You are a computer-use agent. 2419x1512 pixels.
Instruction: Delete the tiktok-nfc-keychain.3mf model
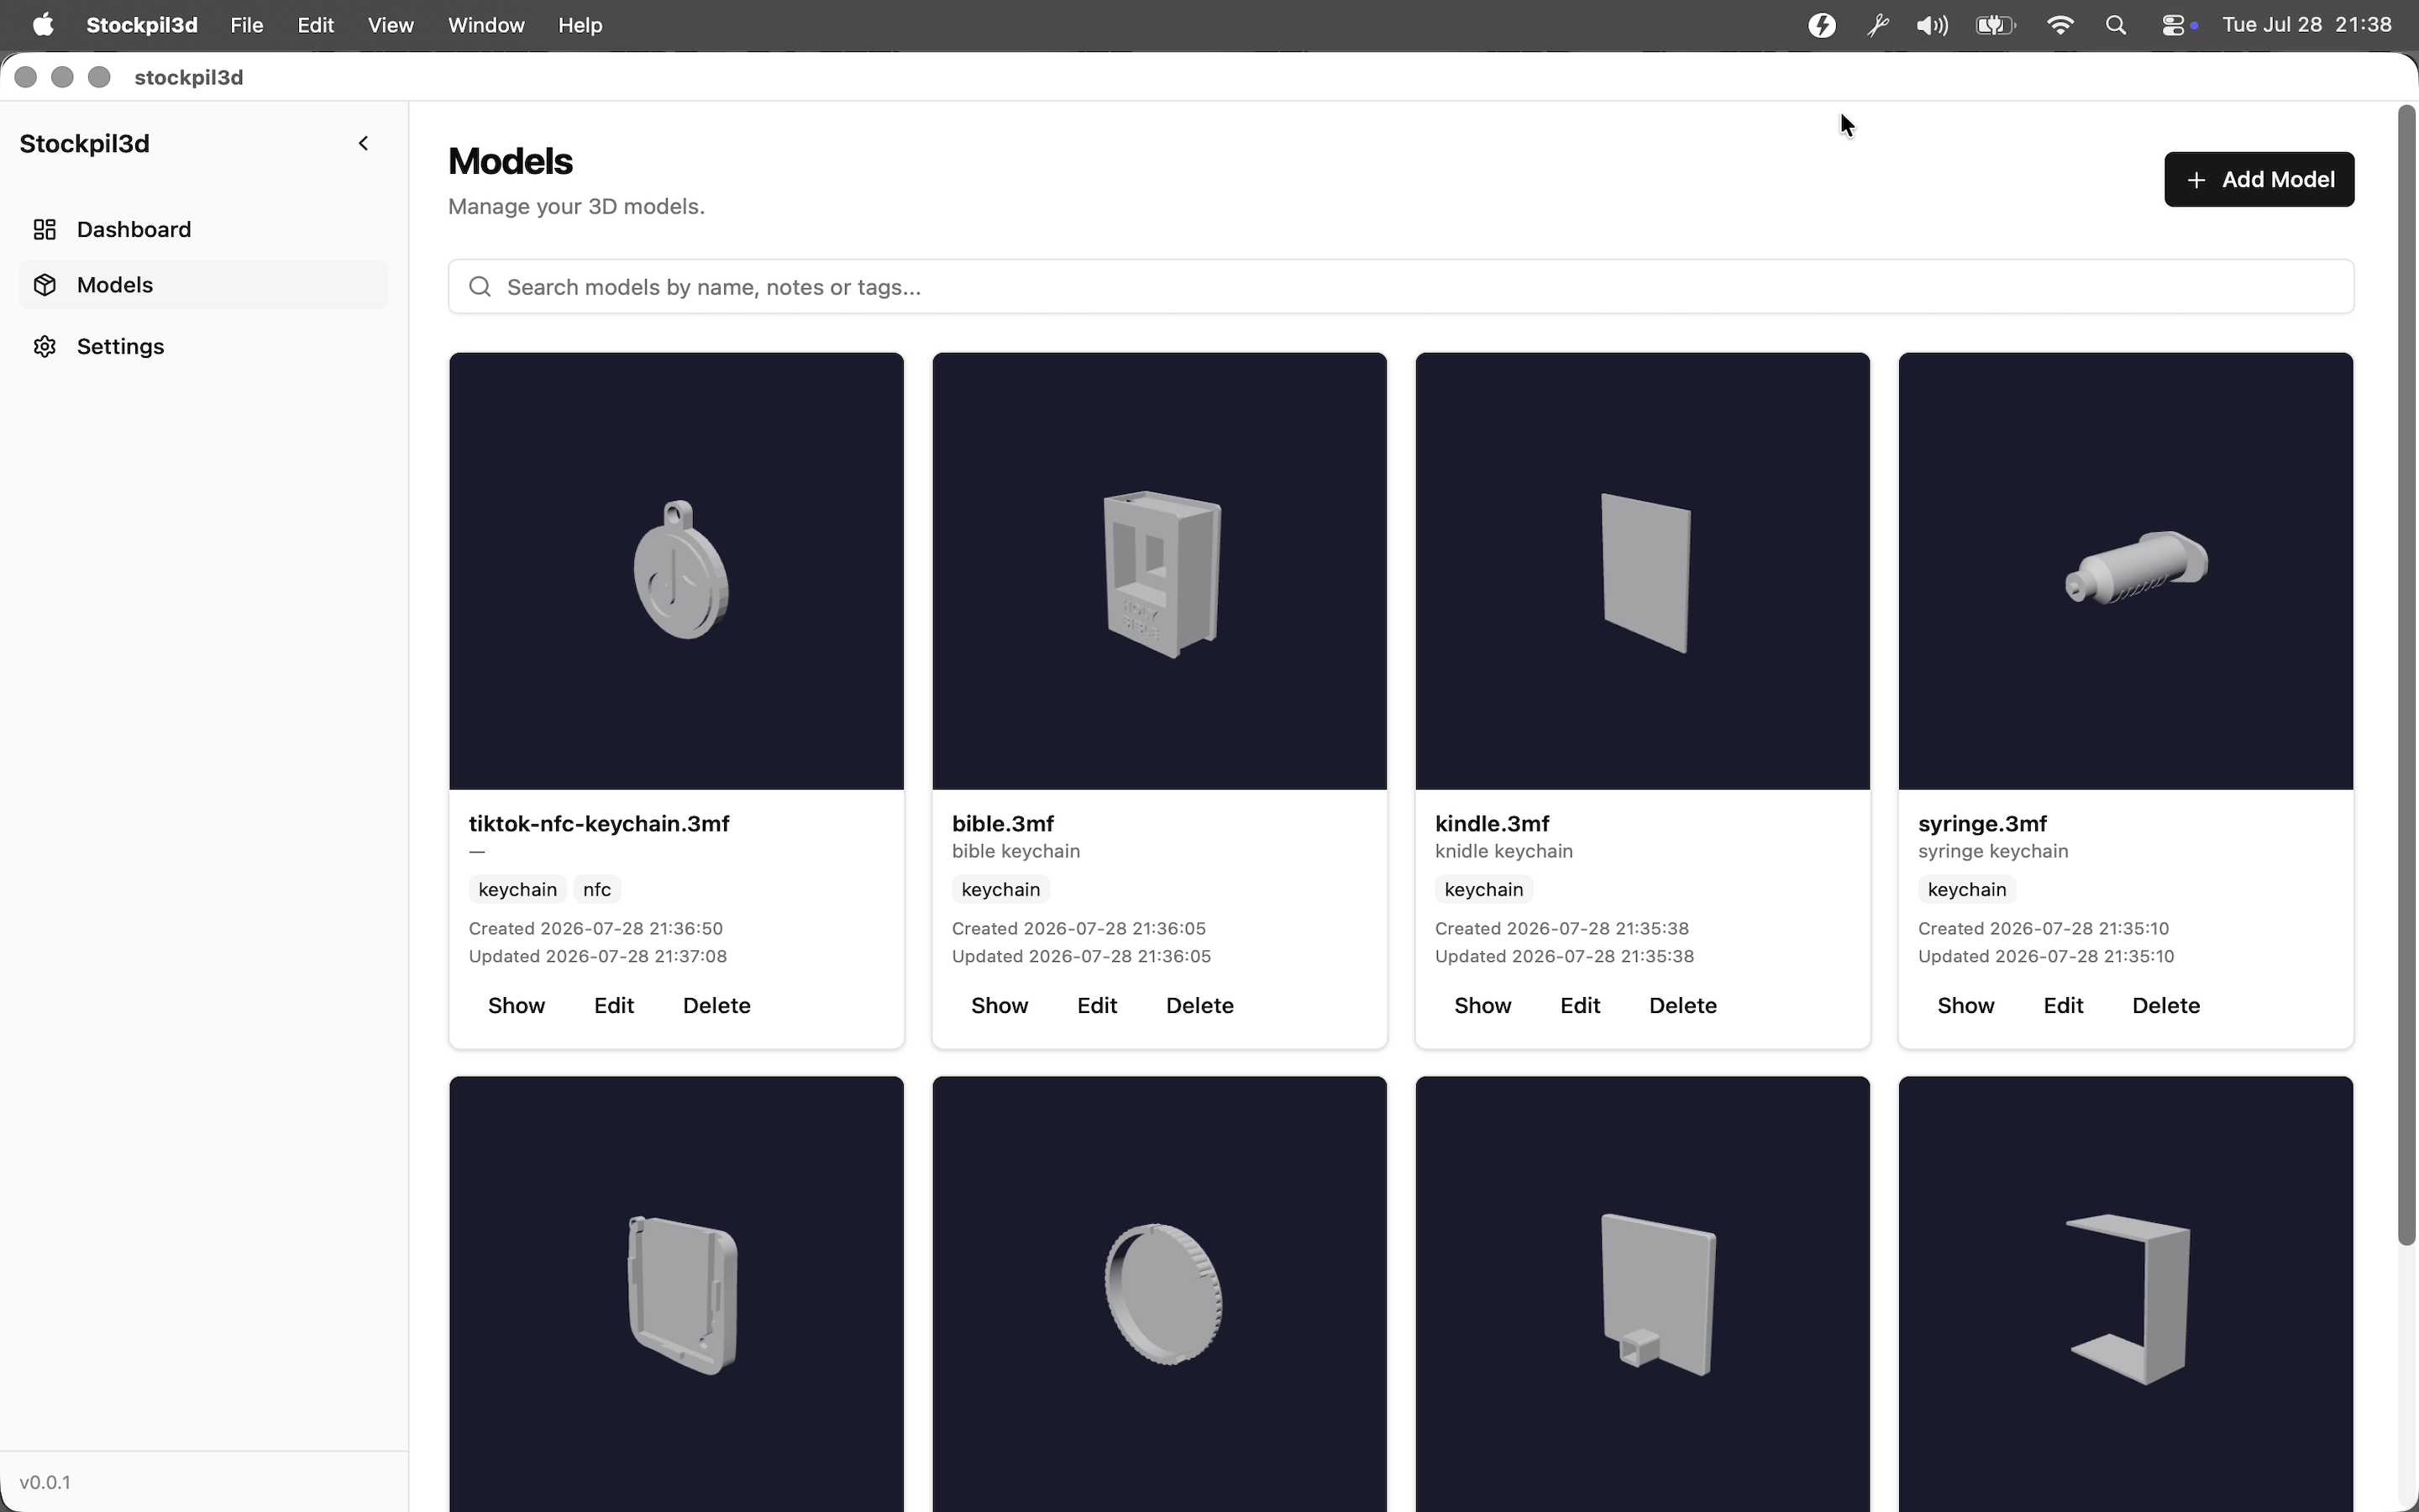click(716, 1005)
